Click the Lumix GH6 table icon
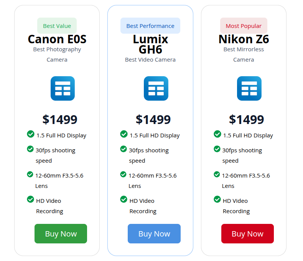This screenshot has width=303, height=261. pos(156,88)
